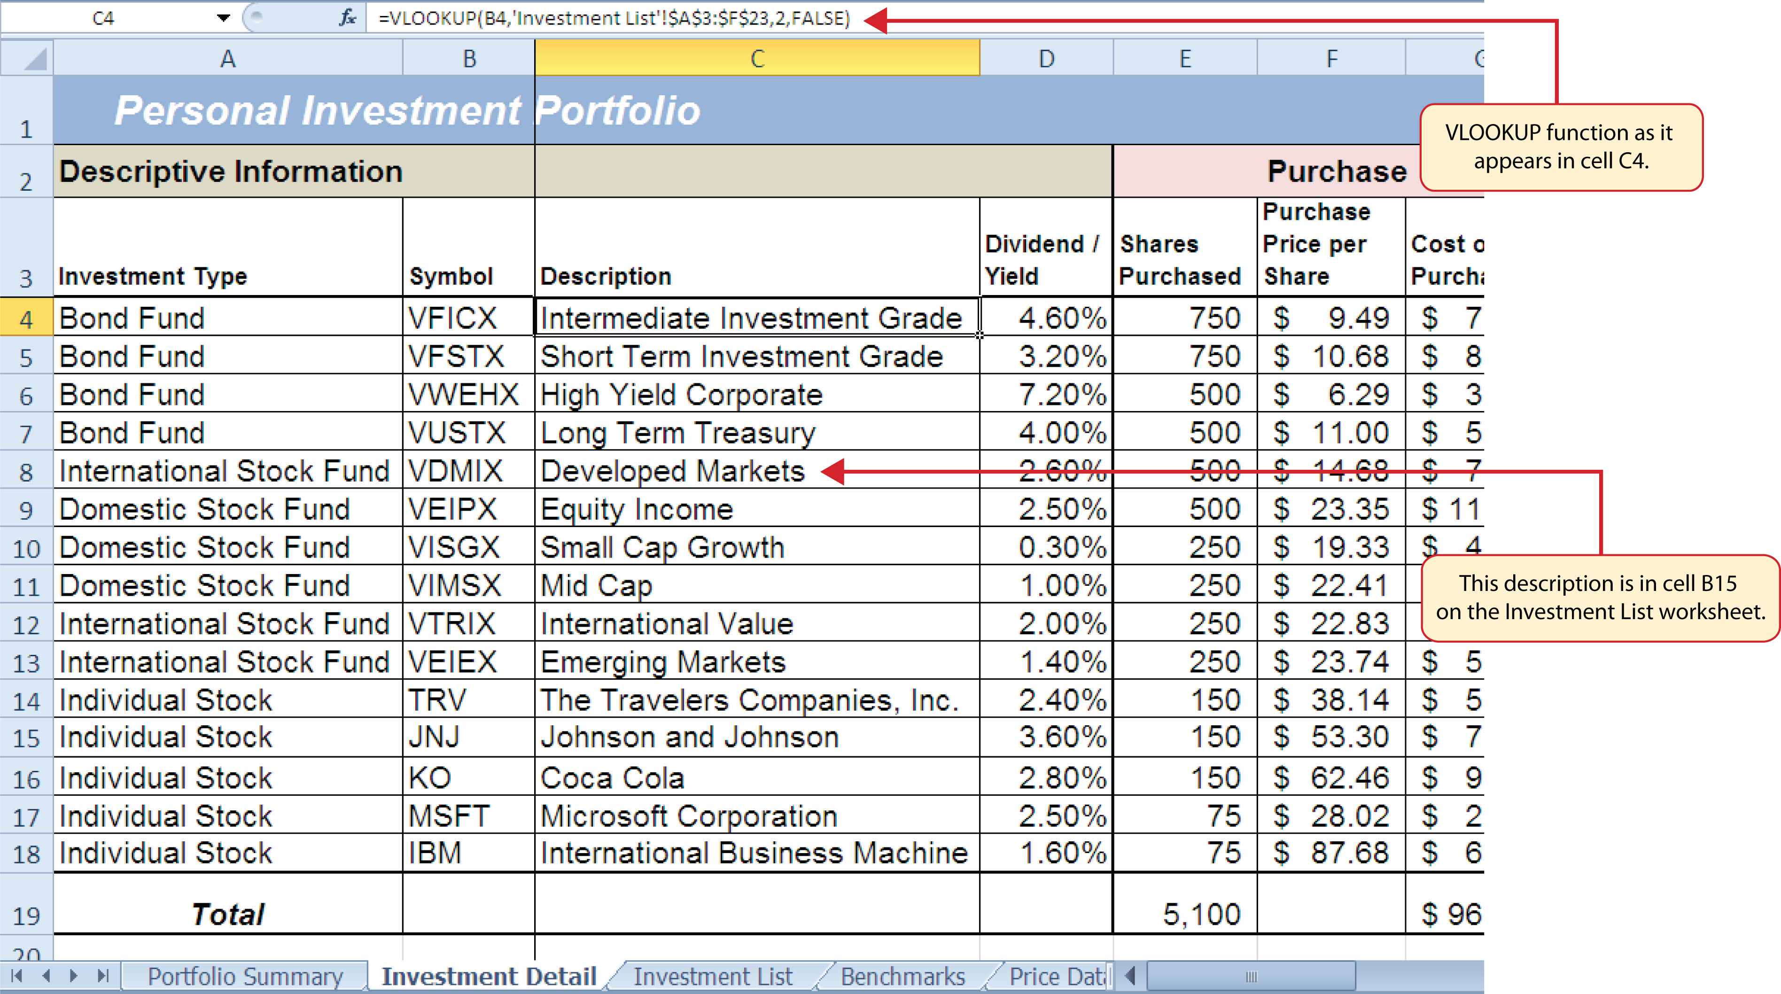Image resolution: width=1781 pixels, height=994 pixels.
Task: Click cell with symbol VFICX
Action: pos(469,318)
